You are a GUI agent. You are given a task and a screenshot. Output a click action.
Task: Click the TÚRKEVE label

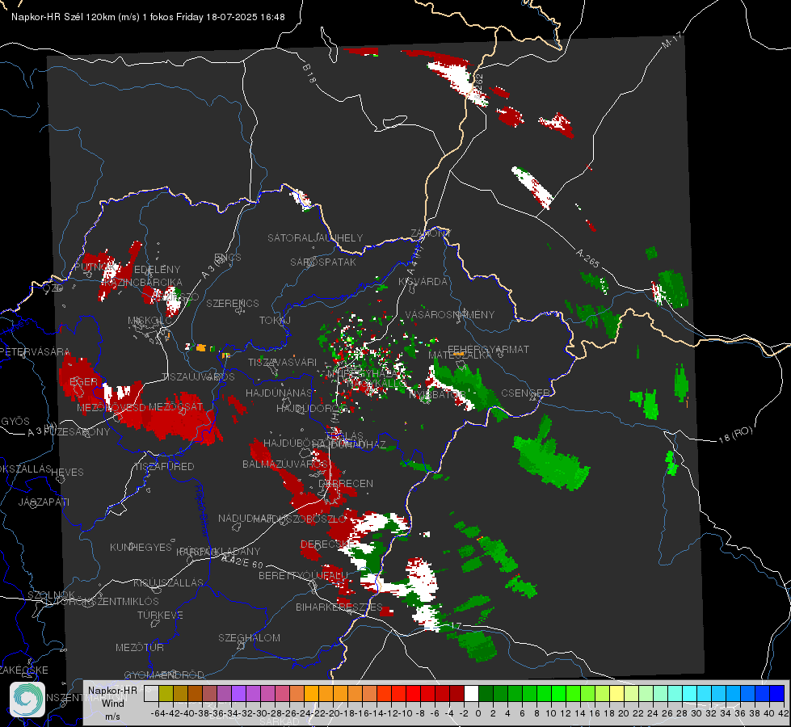click(x=160, y=615)
